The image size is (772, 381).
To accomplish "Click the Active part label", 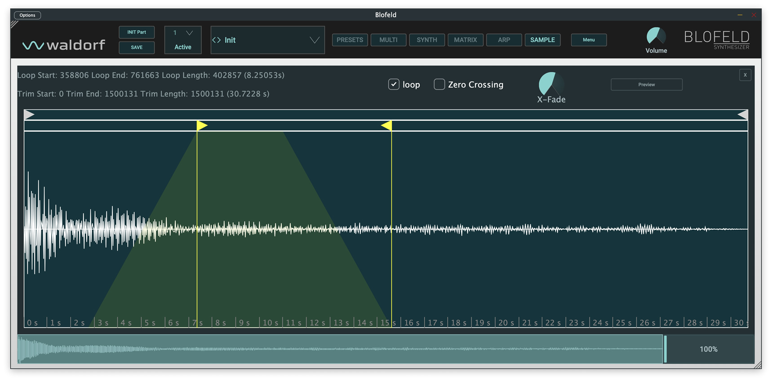I will pyautogui.click(x=183, y=47).
